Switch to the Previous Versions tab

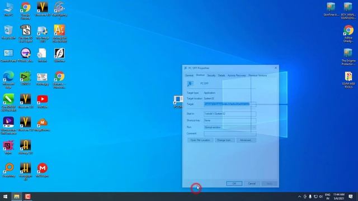pyautogui.click(x=257, y=75)
